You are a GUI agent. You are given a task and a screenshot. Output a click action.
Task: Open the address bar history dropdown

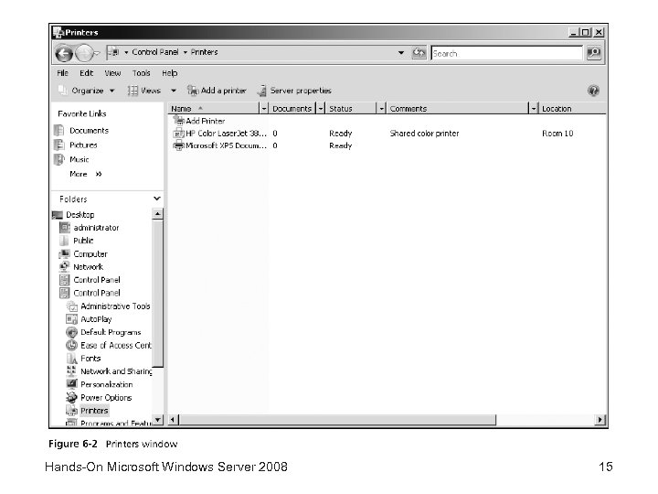coord(401,52)
